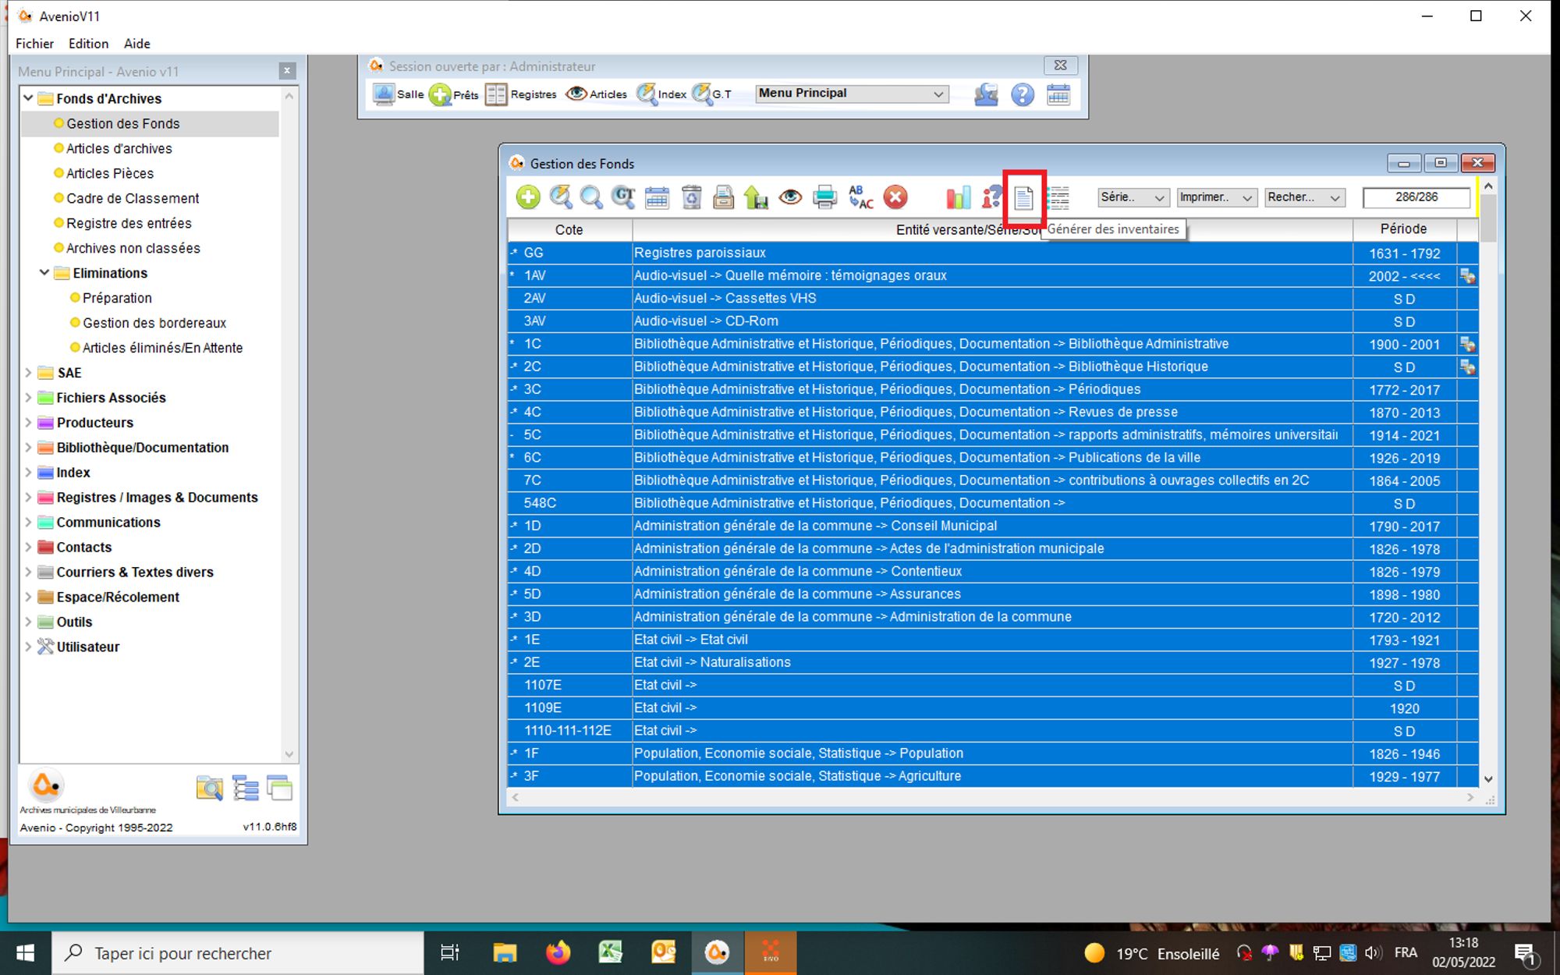Expand the Producteurs tree node
This screenshot has width=1560, height=975.
pyautogui.click(x=29, y=423)
